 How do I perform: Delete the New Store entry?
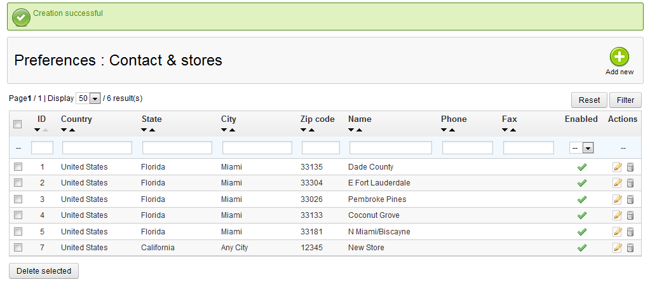630,248
